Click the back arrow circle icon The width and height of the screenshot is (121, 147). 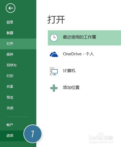[10, 8]
